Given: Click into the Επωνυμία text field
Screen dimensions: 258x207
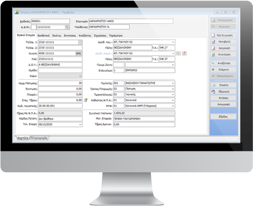Looking at the screenshot, I should [130, 21].
